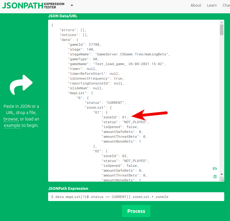
Task: Click the "slideNum": null line
Action: [x=86, y=88]
